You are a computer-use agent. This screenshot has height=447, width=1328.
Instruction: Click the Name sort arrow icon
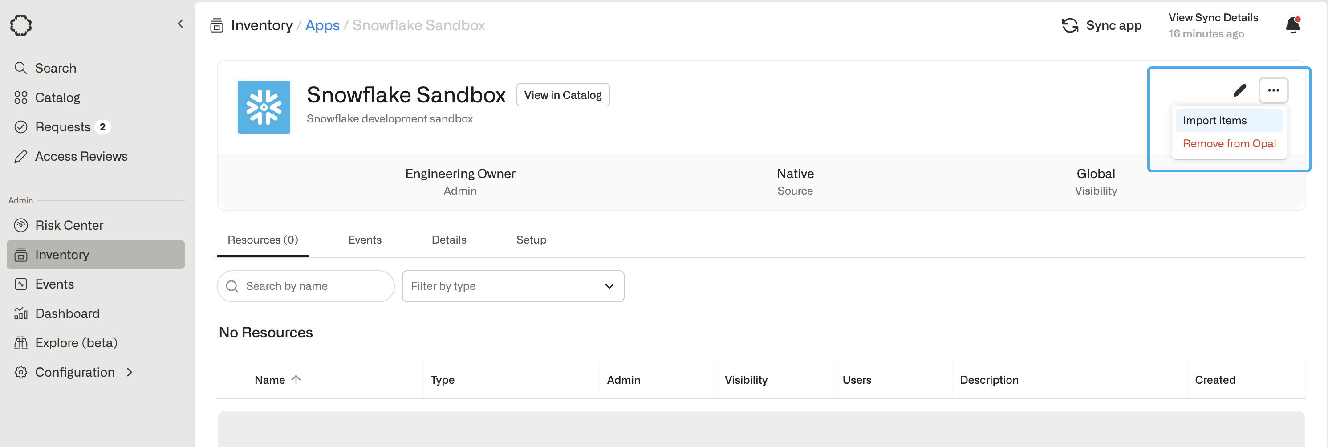(296, 380)
